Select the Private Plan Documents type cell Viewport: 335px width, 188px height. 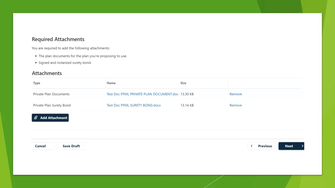(51, 94)
